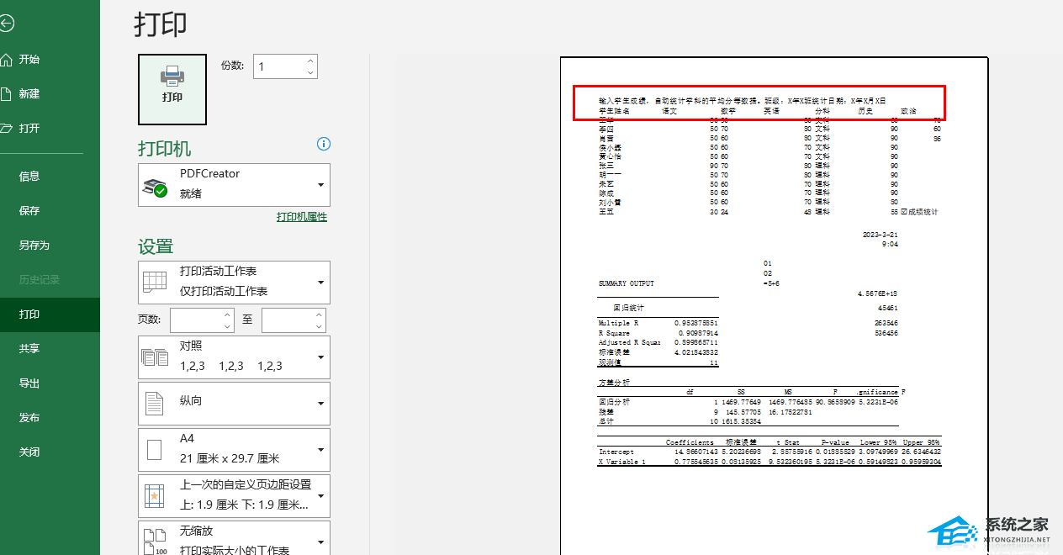Click the printer info circle icon
Screen dimensions: 1063x555
324,144
